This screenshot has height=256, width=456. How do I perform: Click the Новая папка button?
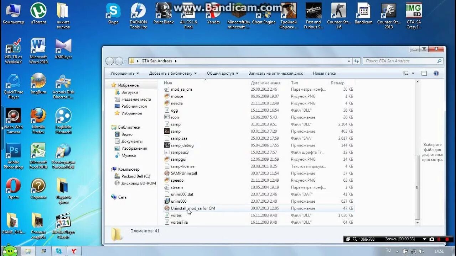tap(324, 73)
